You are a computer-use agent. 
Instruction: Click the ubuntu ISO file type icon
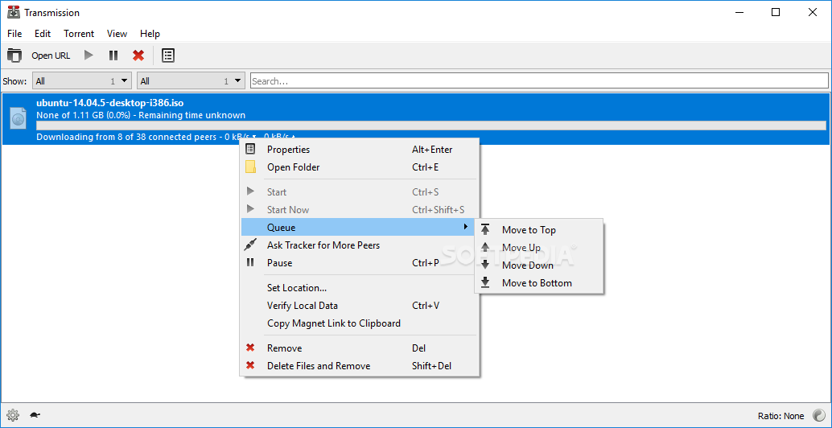pyautogui.click(x=18, y=119)
